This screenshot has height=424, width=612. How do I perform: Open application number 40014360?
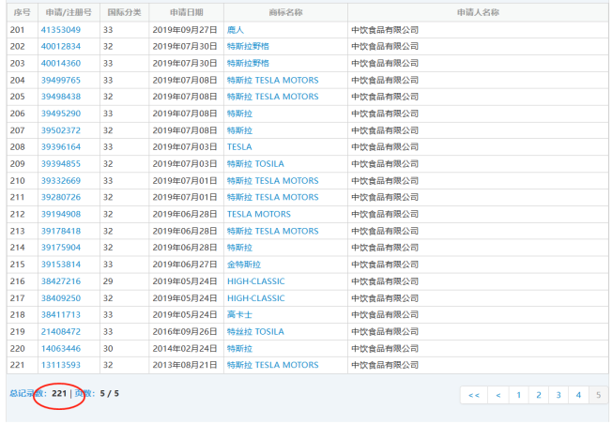(61, 63)
